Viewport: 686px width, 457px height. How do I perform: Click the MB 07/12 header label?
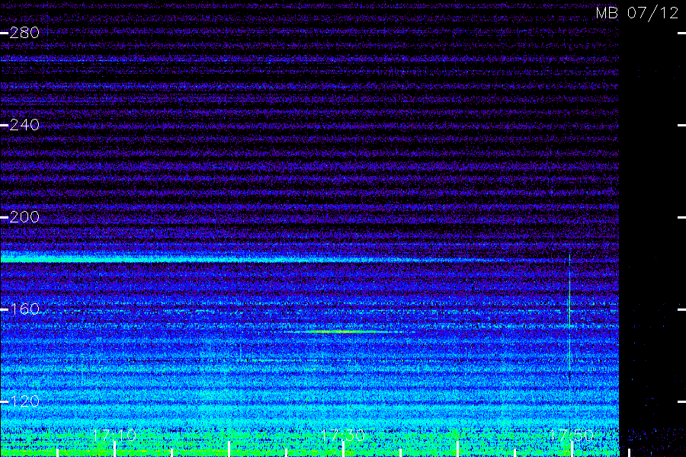[637, 13]
